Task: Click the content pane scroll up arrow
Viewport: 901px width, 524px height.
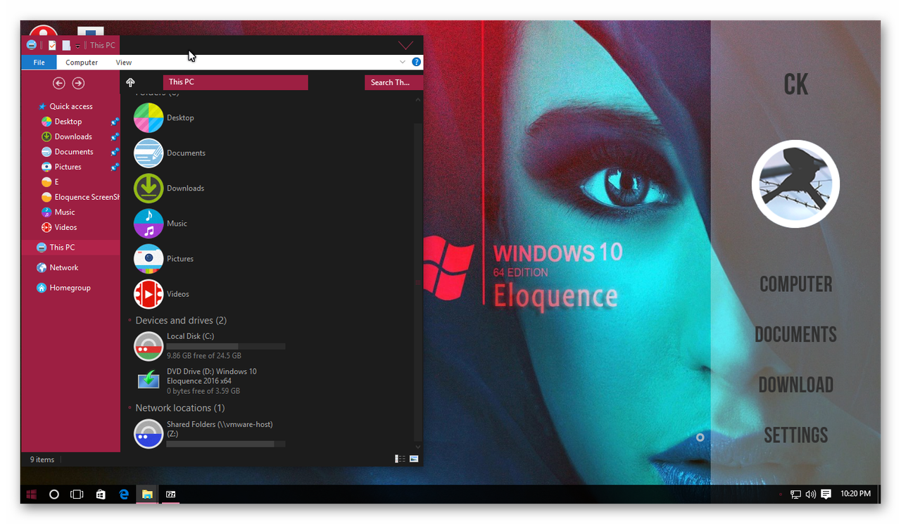Action: click(418, 100)
